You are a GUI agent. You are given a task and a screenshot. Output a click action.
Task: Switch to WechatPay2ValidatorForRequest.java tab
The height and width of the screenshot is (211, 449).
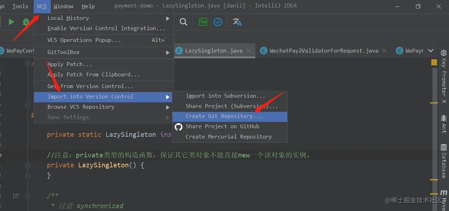(324, 51)
